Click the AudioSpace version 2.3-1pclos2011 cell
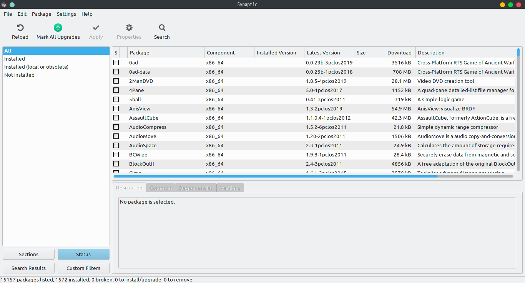Screen dimensions: 525x283 (324, 145)
